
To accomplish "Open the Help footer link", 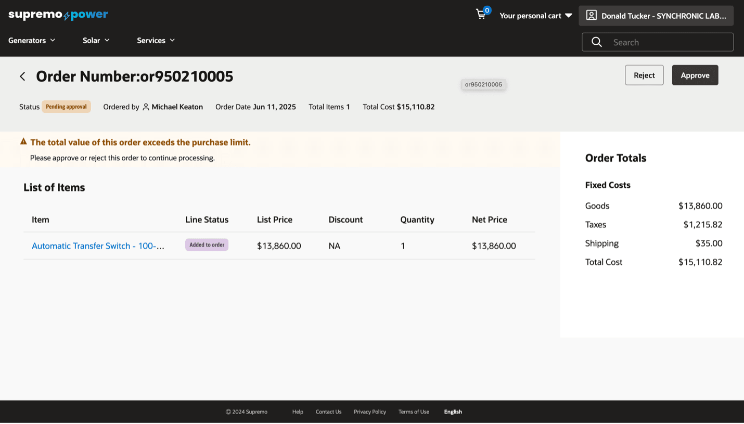I will 298,412.
